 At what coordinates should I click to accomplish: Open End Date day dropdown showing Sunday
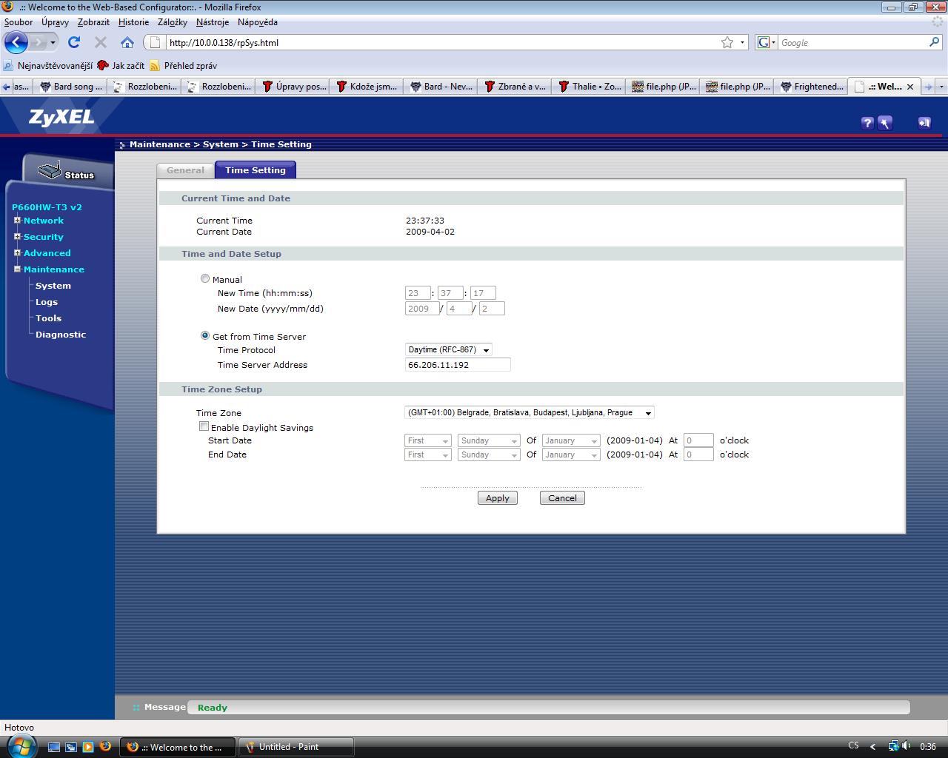point(489,455)
